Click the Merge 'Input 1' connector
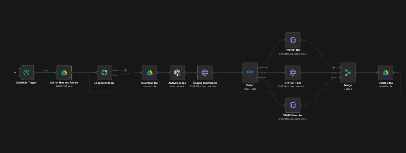The image size is (406, 153). (340, 67)
